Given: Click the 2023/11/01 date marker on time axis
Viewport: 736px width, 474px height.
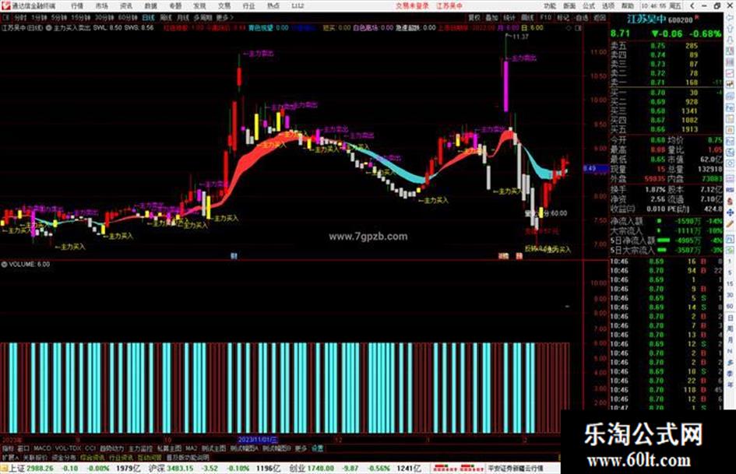Looking at the screenshot, I should (258, 441).
